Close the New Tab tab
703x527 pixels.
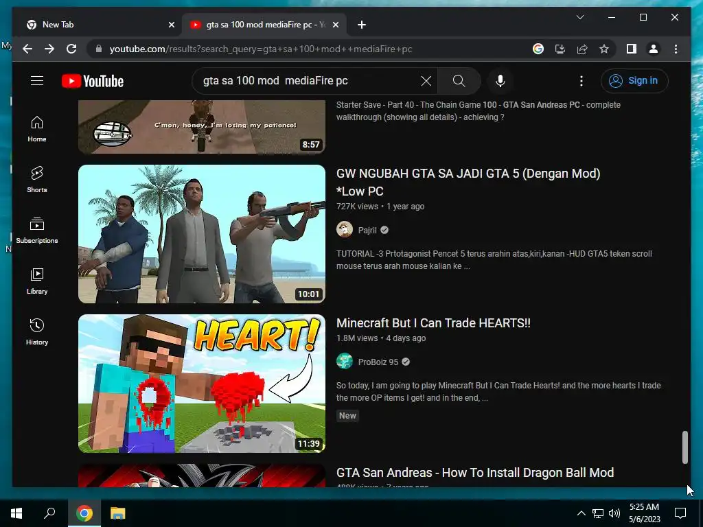click(171, 25)
